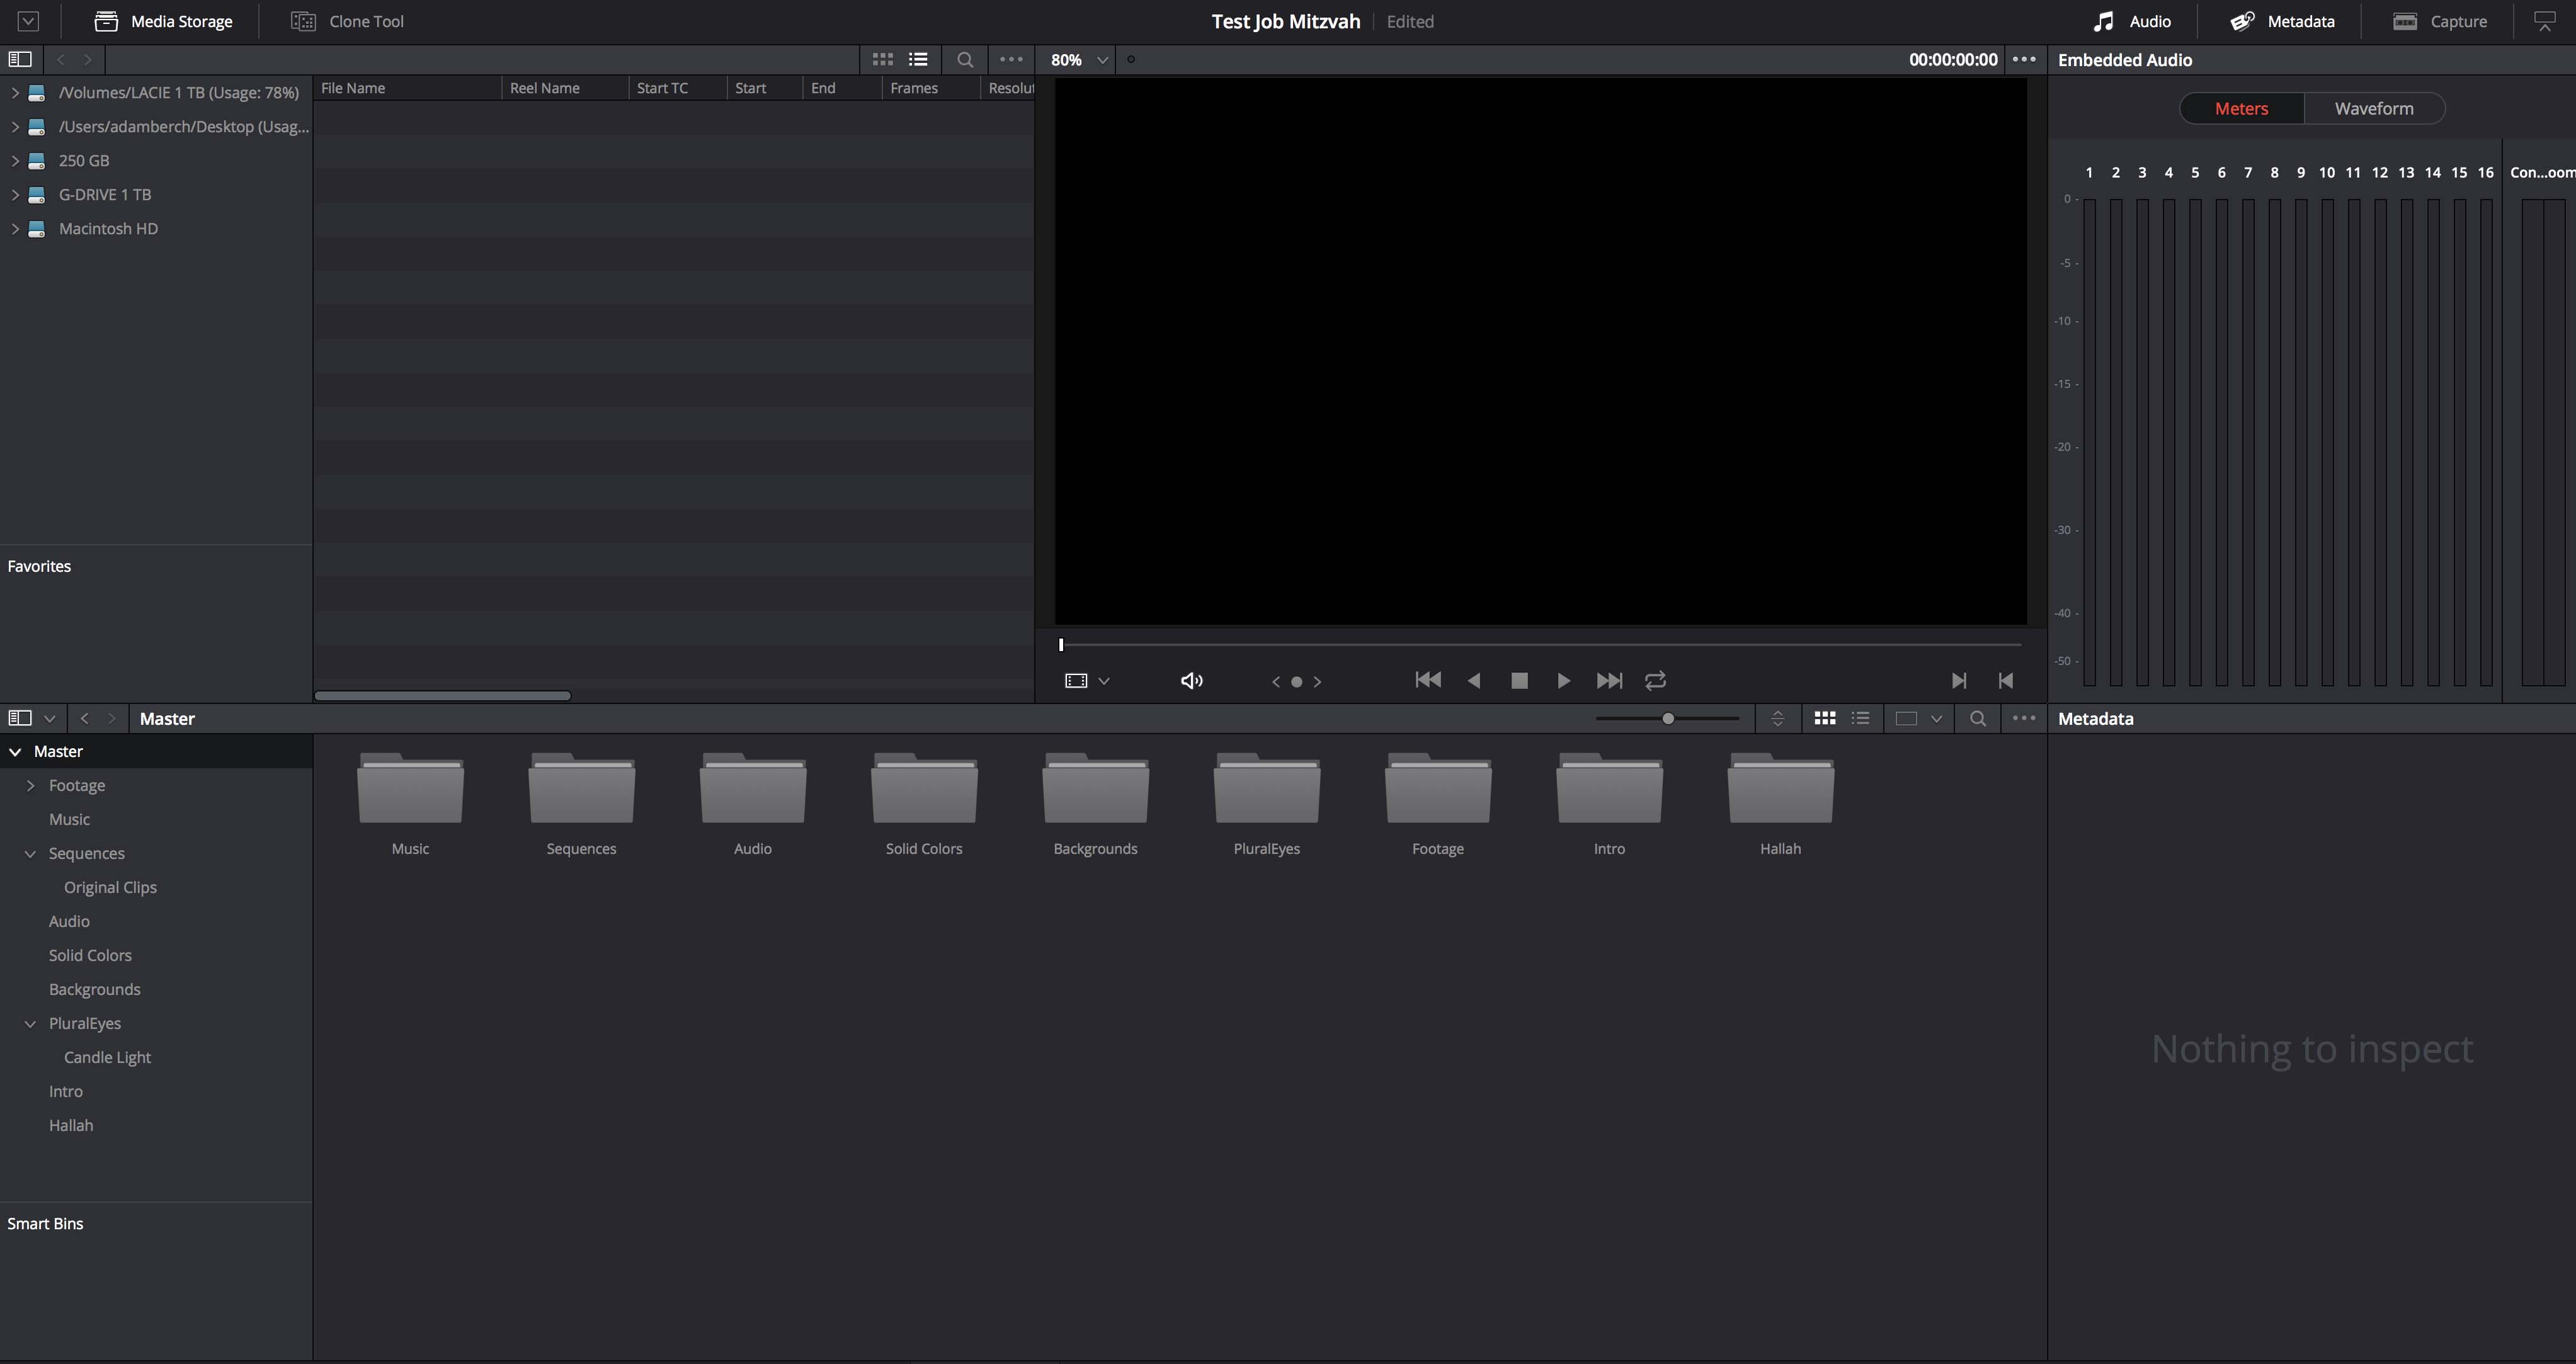This screenshot has width=2576, height=1364.
Task: Adjust media pool thumbnail size slider
Action: tap(1668, 718)
